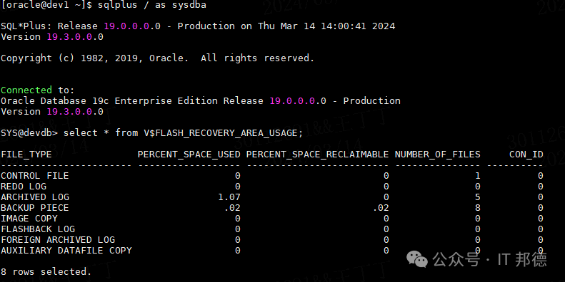The height and width of the screenshot is (282, 565).
Task: Click the 'Oracle Database 19c Enterprise Edition' line
Action: (200, 101)
